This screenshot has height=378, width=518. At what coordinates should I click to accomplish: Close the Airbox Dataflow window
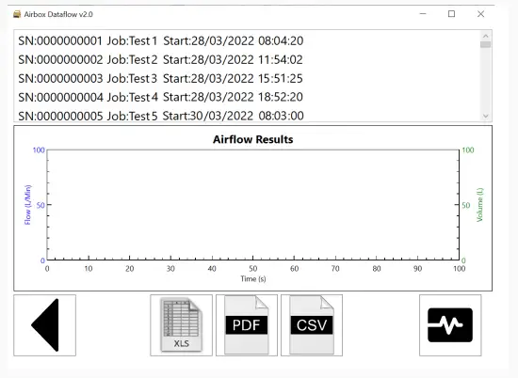click(480, 14)
